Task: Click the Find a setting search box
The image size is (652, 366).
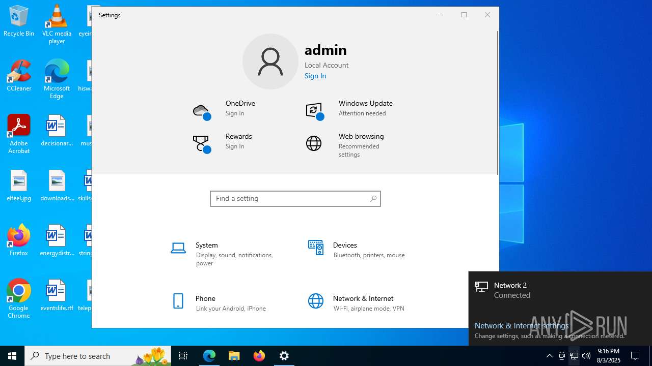Action: click(295, 199)
